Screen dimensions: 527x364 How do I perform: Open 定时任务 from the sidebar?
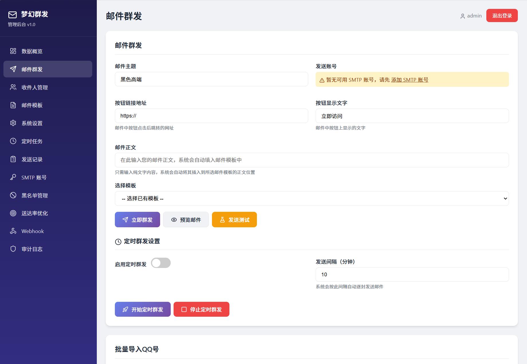click(48, 141)
